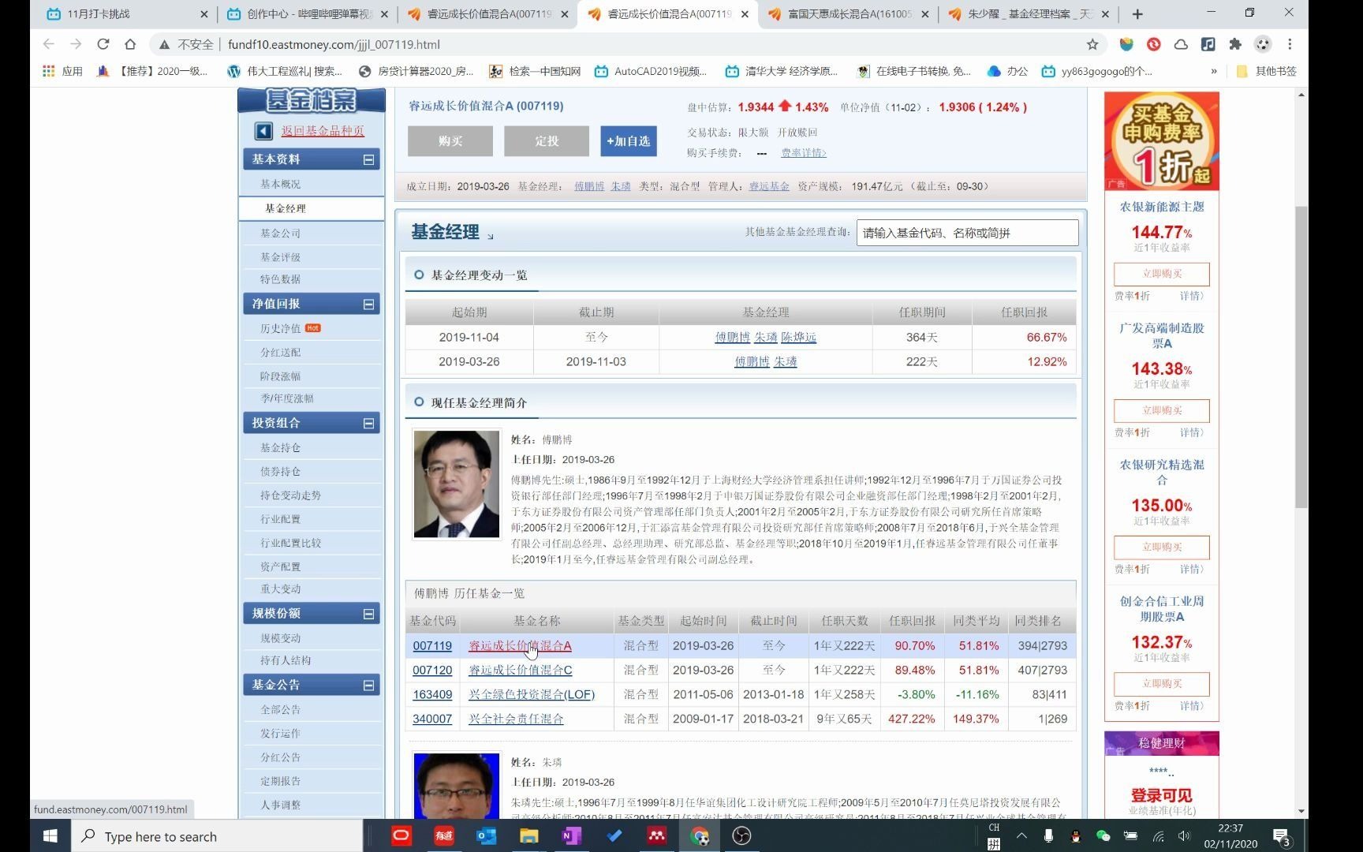The image size is (1363, 852).
Task: Switch to the 富国天惠成长混合A tab
Action: click(x=848, y=14)
